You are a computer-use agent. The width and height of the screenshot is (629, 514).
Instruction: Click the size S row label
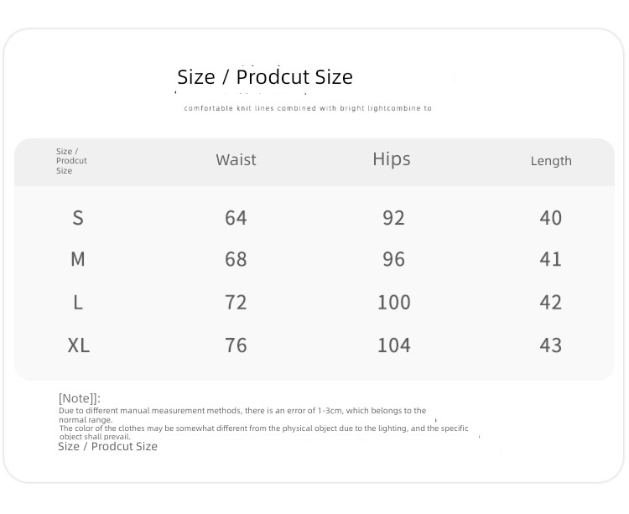78,218
